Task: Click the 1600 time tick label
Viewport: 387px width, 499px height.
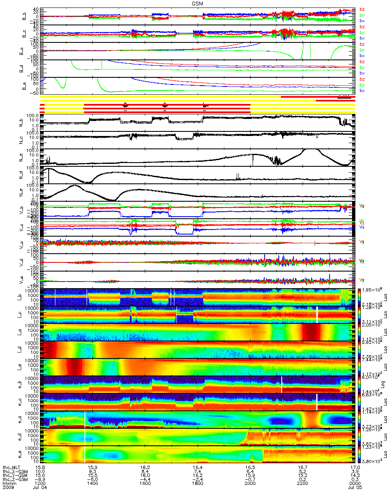Action: point(145,484)
